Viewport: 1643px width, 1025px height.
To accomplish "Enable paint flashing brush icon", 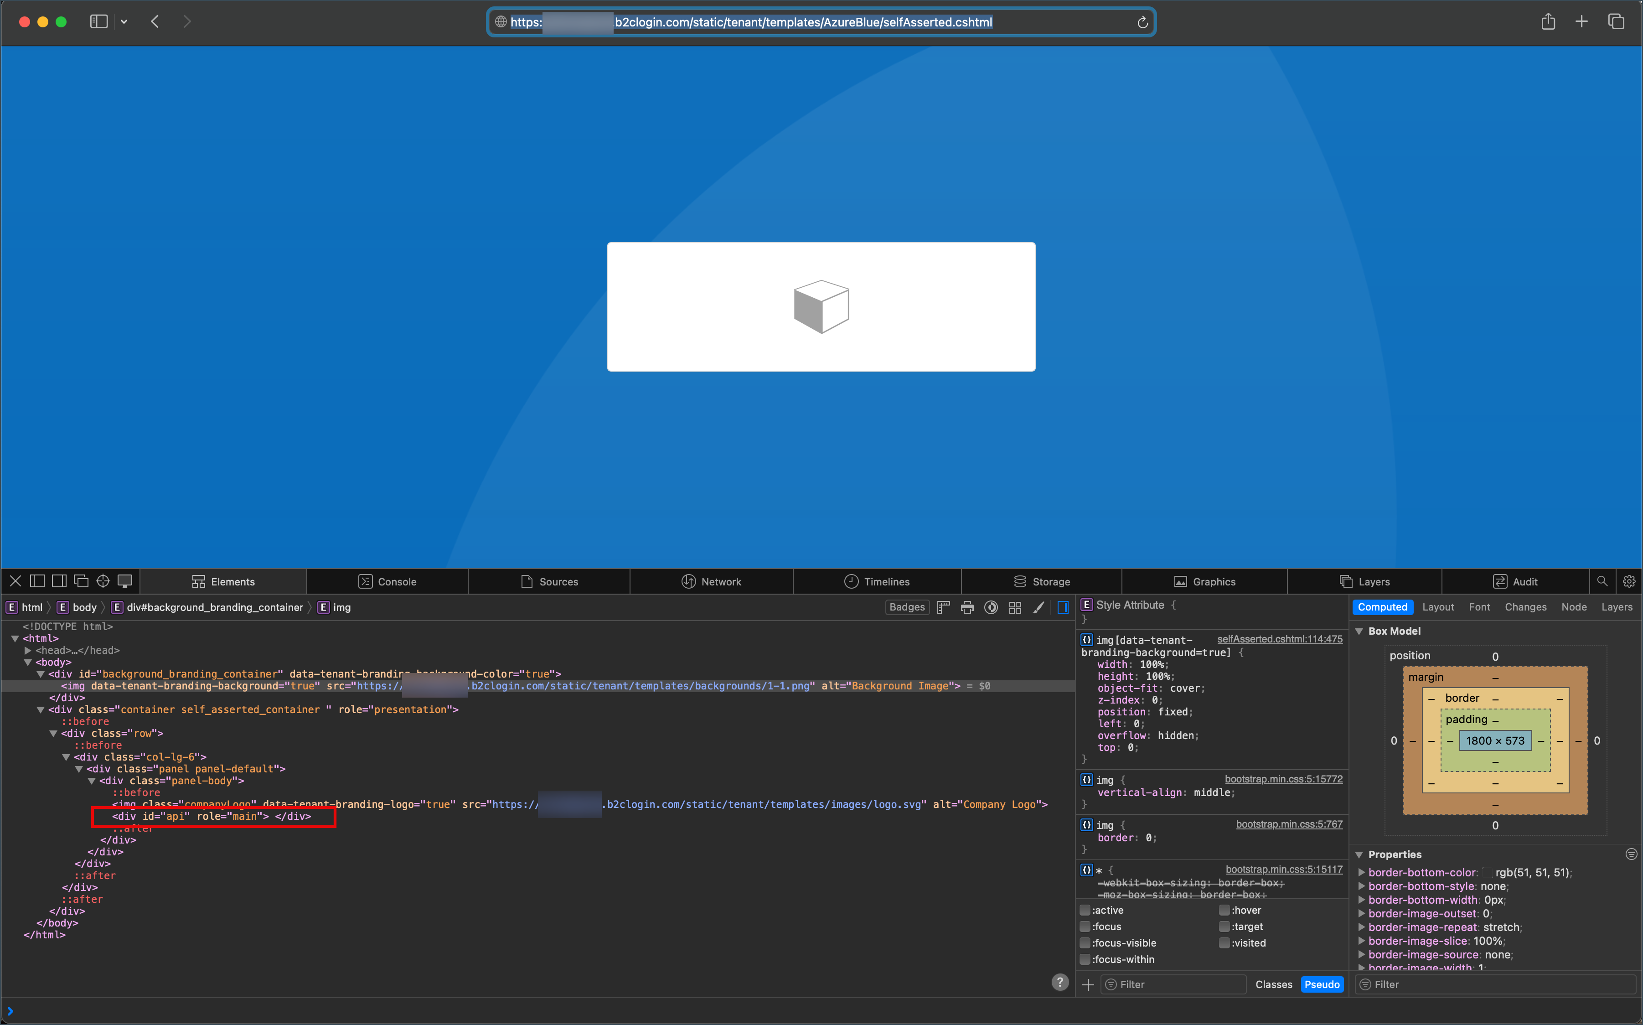I will click(1038, 607).
